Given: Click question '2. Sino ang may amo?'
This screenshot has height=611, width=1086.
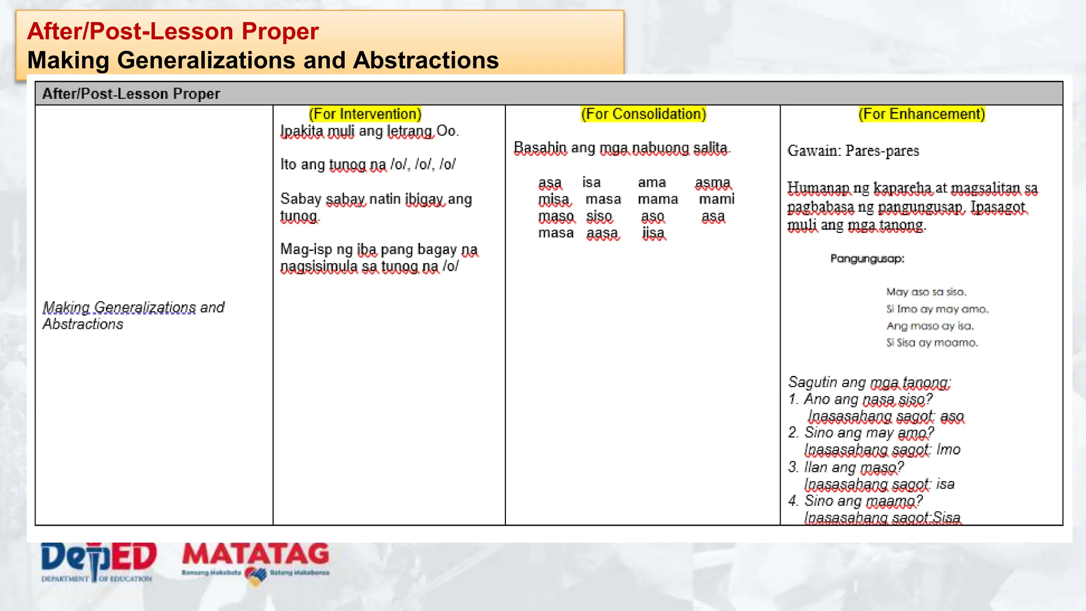Looking at the screenshot, I should pos(861,433).
